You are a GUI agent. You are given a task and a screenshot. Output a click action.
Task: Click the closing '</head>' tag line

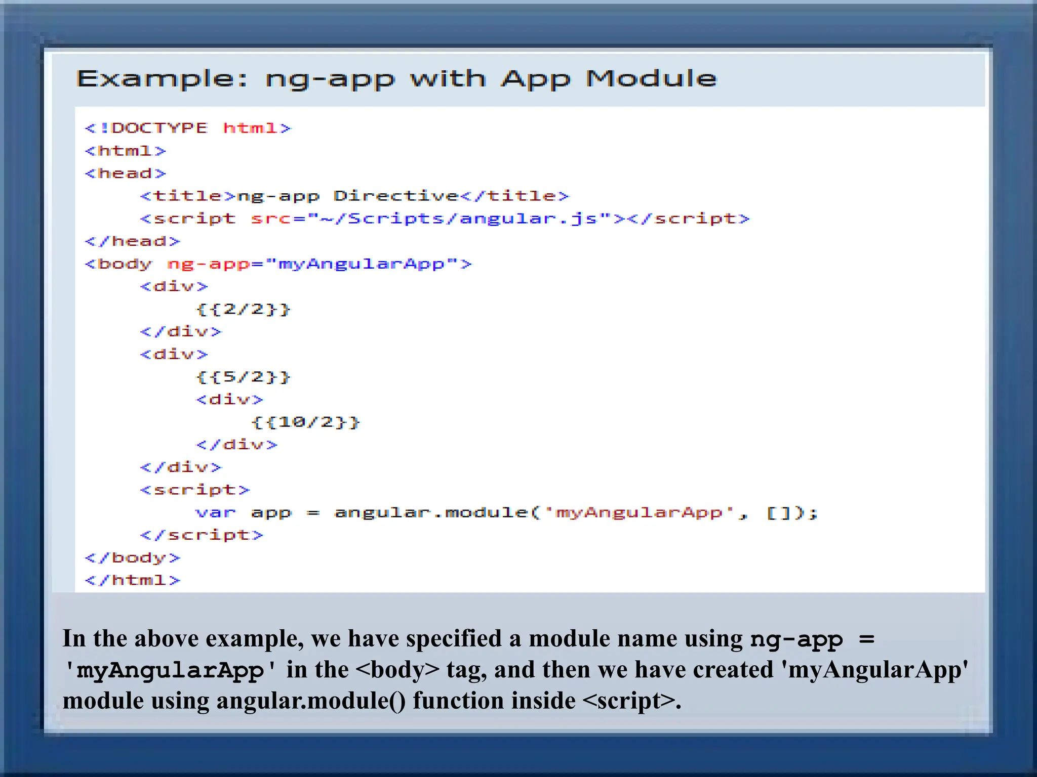pyautogui.click(x=132, y=241)
